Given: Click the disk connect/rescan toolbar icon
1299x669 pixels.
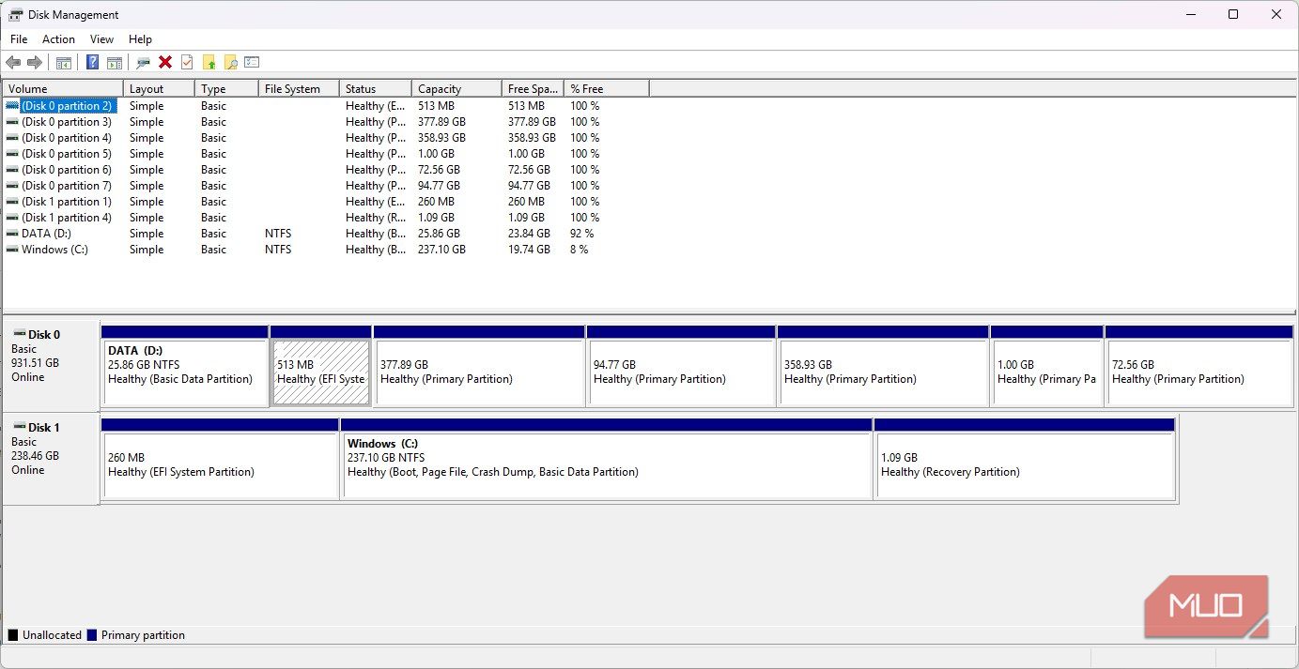Looking at the screenshot, I should tap(143, 63).
